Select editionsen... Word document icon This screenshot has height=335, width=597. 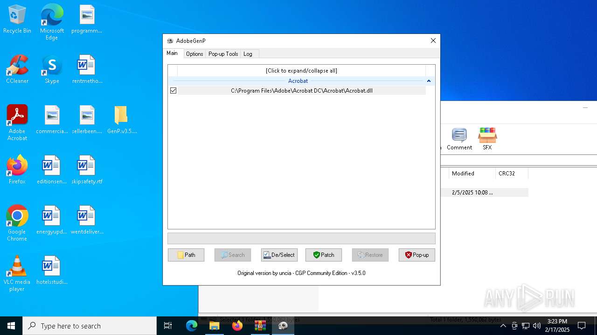52,170
